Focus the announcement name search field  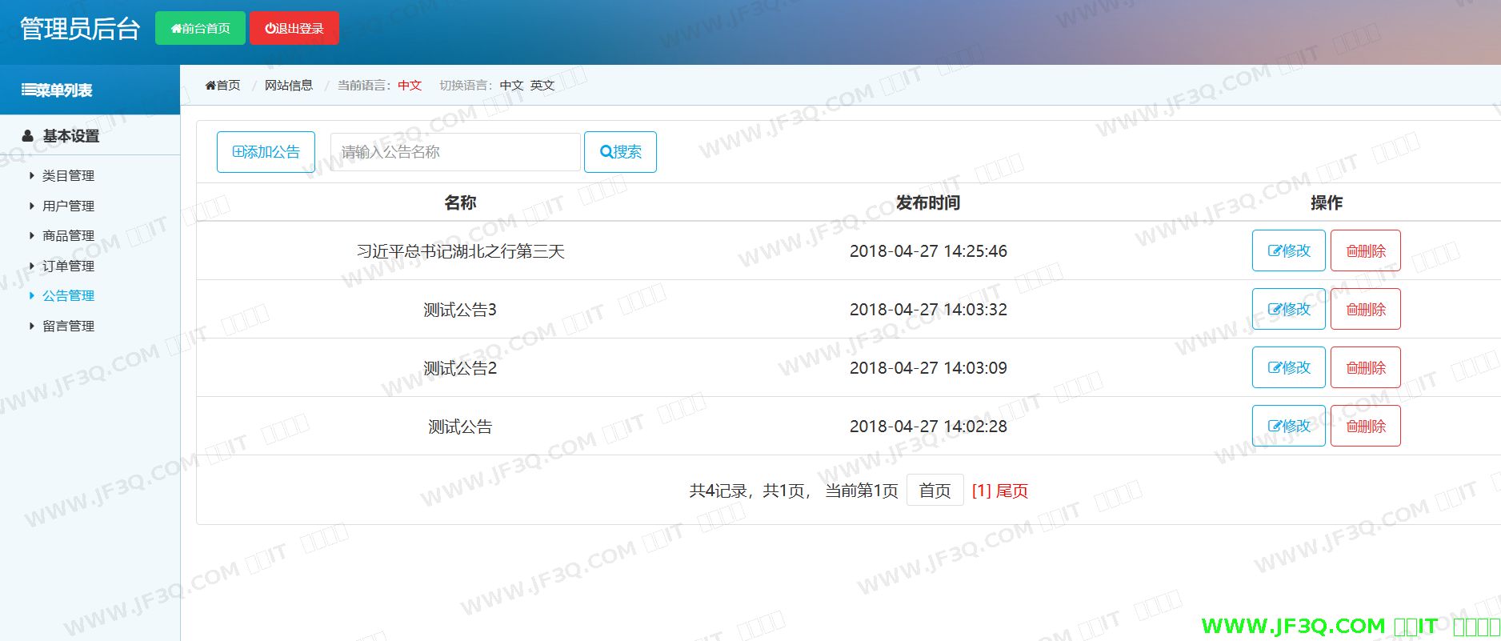[x=454, y=152]
